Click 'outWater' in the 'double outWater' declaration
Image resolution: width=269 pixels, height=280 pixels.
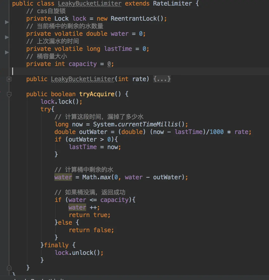[93, 132]
